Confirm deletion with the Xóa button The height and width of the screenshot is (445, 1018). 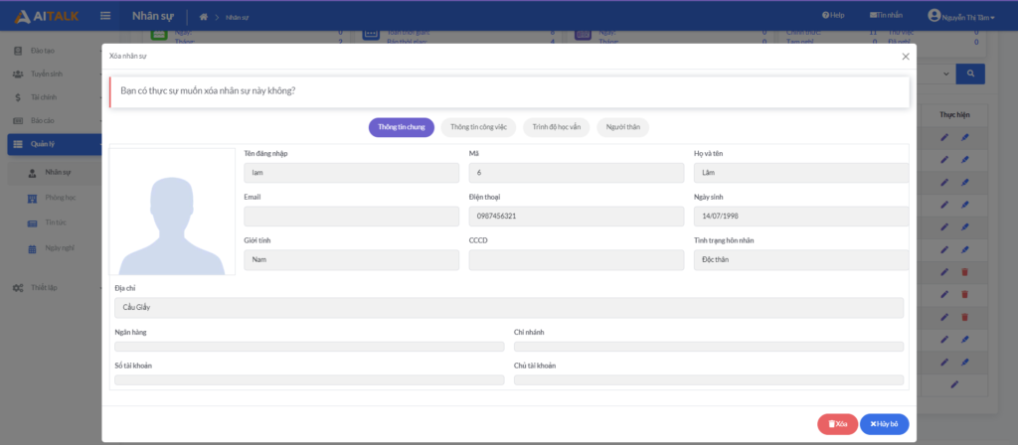pos(837,424)
